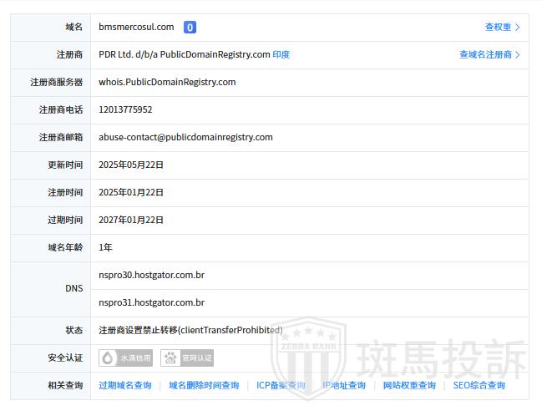Click the arrow next to 查域名注册商
Screen dimensions: 542x411
[x=518, y=55]
